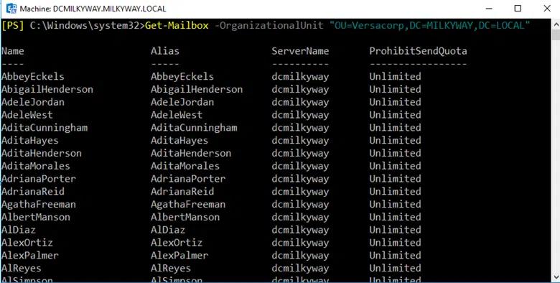
Task: Click AditaHayes in the Name column
Action: click(30, 141)
